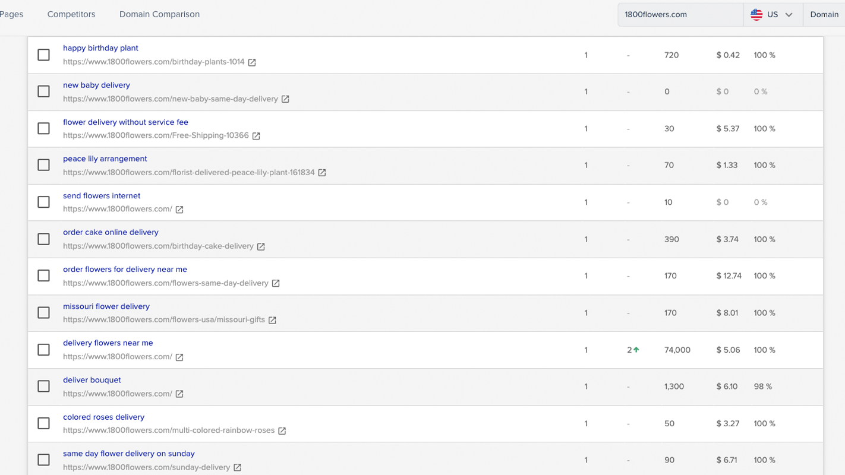Click external link icon for birthday-cake-delivery URL

coord(261,246)
